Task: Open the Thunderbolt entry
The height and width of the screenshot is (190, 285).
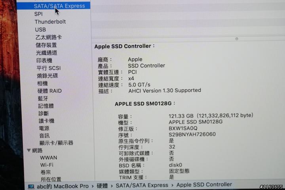Action: (50, 22)
